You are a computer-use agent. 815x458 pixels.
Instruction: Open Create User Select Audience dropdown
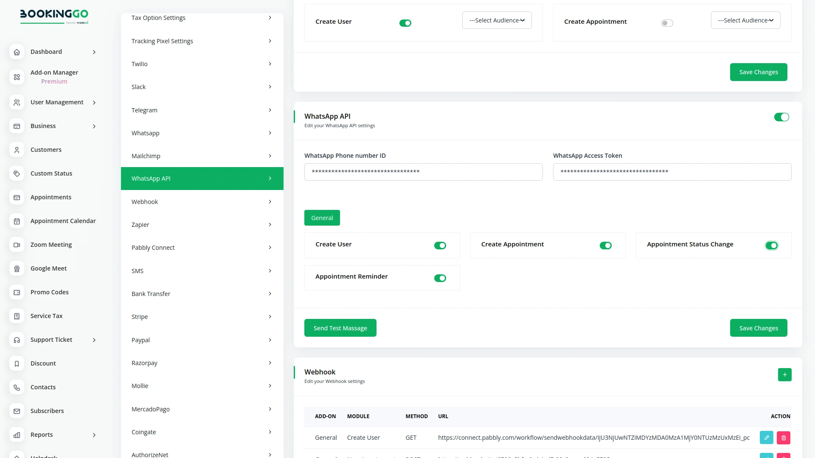[x=497, y=20]
